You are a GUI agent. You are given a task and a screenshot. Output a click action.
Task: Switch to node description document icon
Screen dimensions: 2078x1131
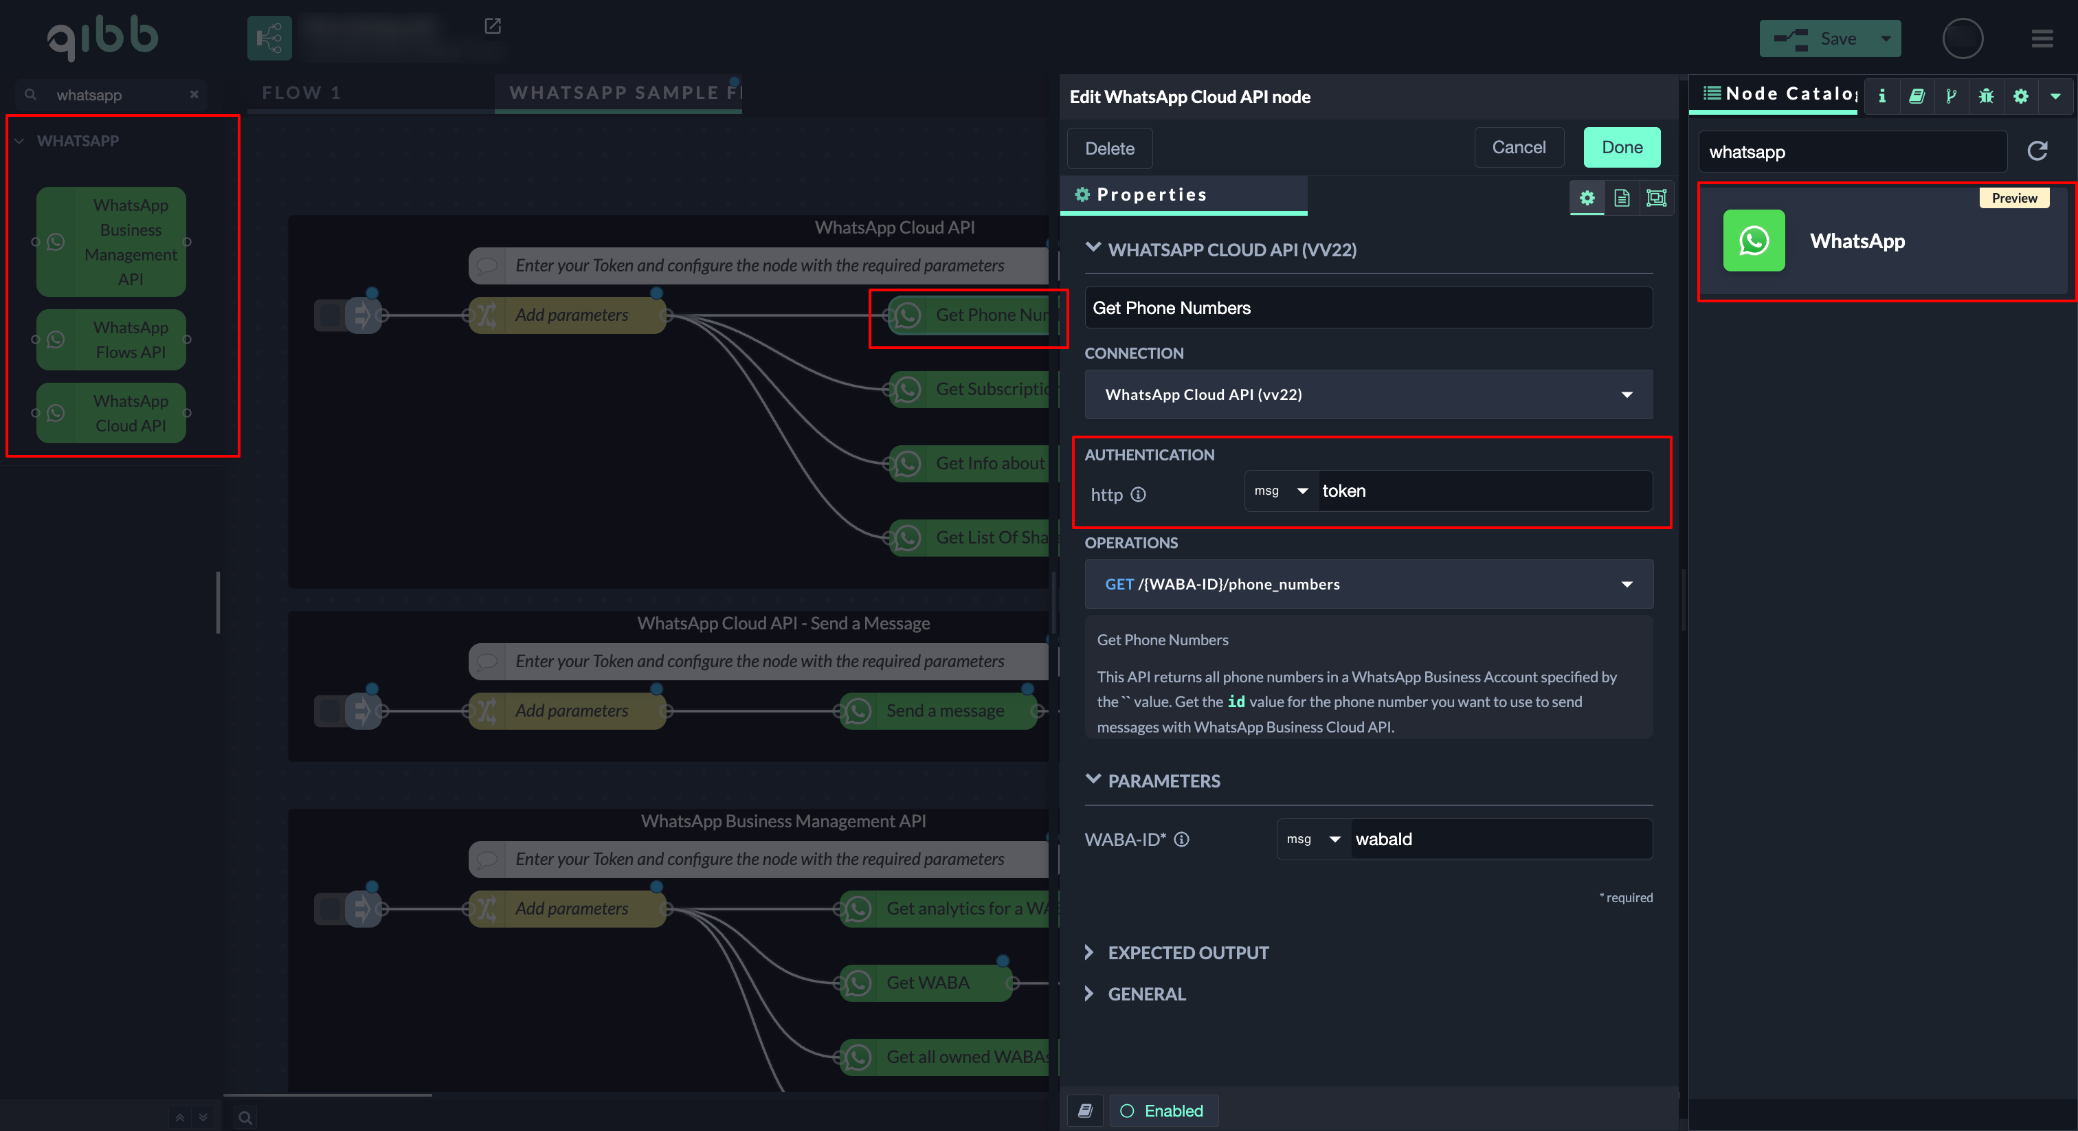(1622, 198)
